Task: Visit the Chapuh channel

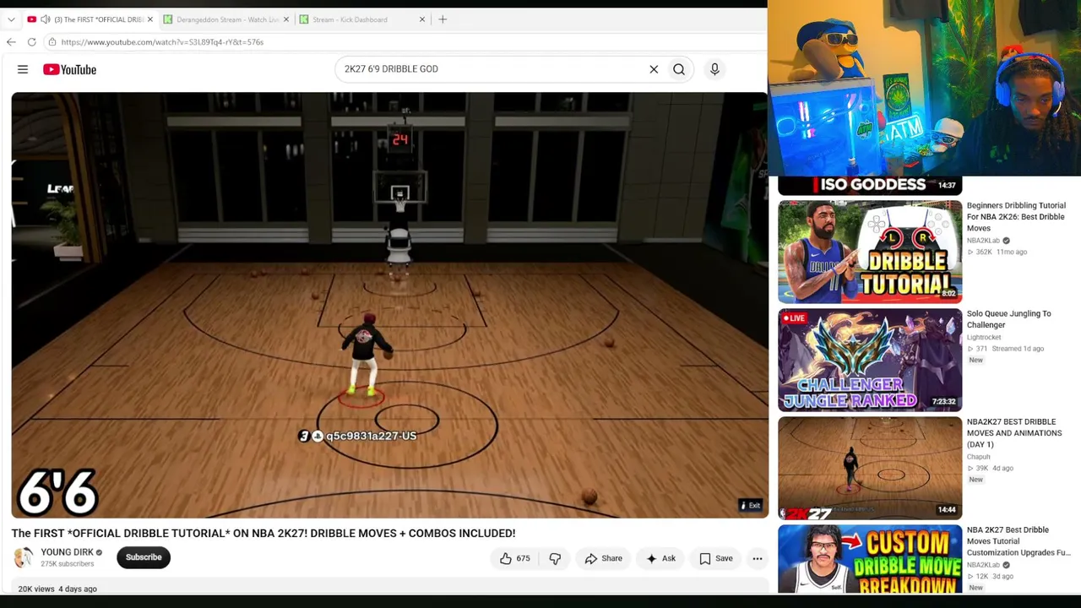Action: click(x=979, y=457)
